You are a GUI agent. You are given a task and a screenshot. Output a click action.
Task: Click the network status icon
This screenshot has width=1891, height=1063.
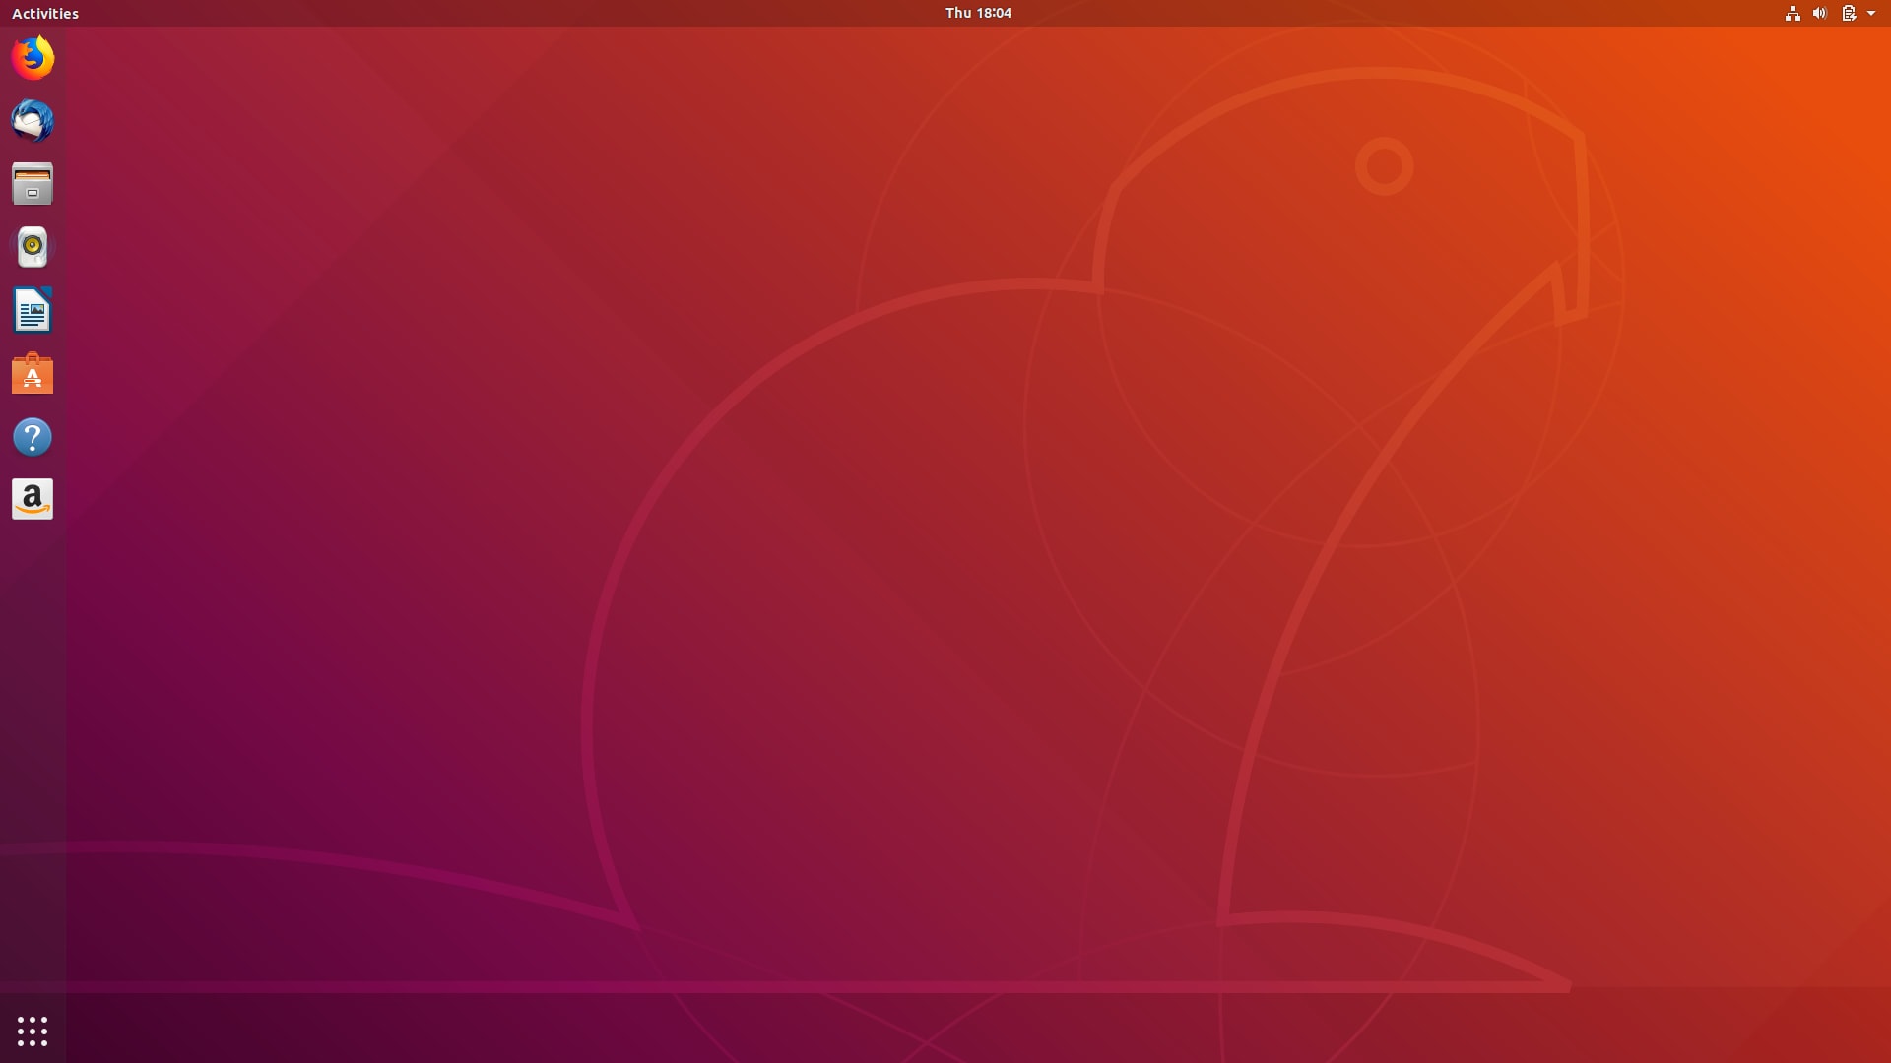coord(1793,13)
